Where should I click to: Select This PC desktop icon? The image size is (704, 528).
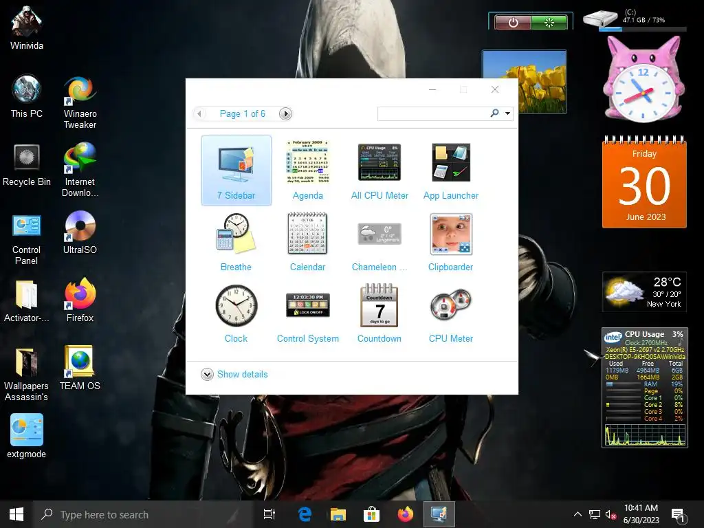pos(27,96)
